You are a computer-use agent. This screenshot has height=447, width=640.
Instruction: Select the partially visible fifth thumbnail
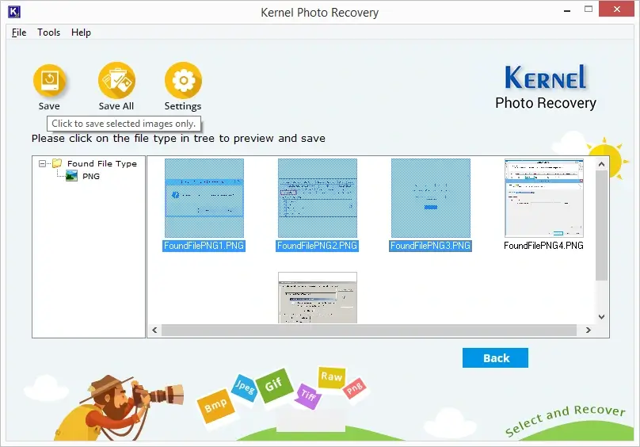coord(318,298)
